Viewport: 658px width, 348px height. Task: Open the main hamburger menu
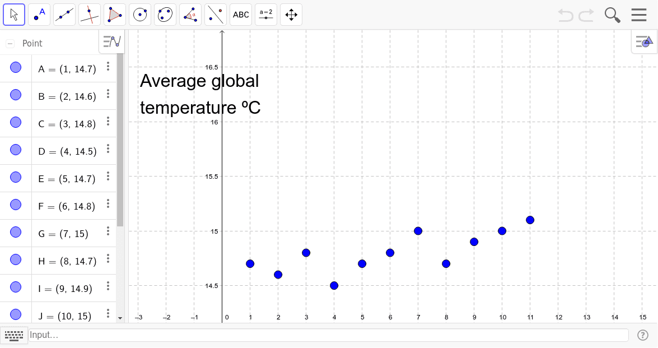coord(639,15)
